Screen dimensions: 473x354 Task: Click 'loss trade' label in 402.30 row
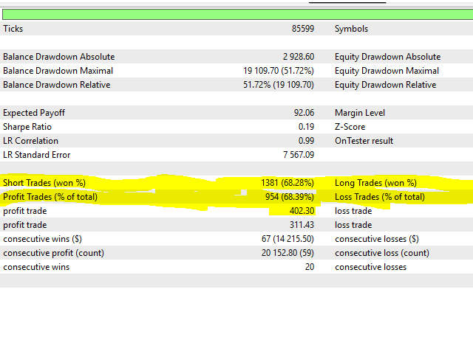(x=353, y=211)
